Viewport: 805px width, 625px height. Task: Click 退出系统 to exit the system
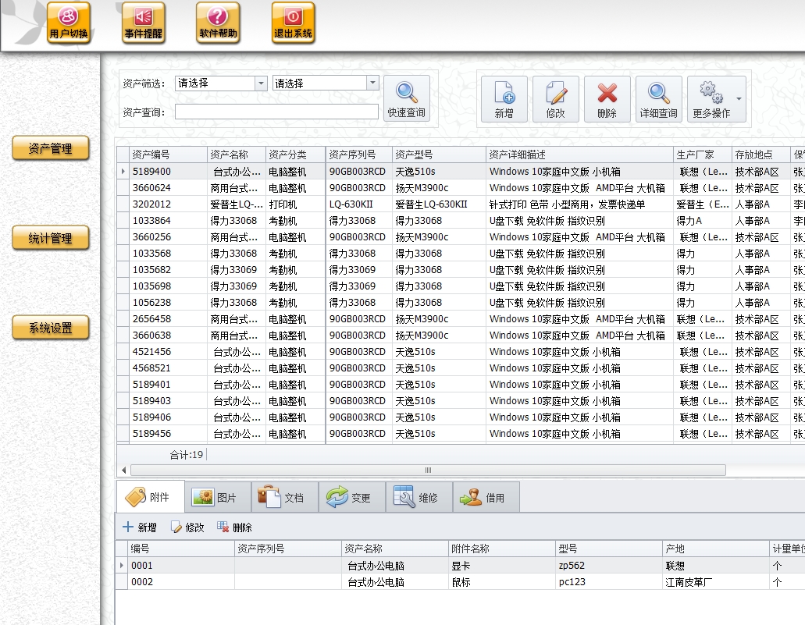293,22
